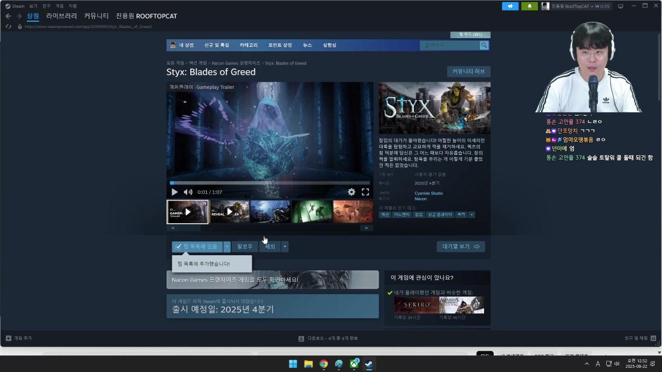Screen dimensions: 662x372
Task: Open the 진용원 ROOFTOPCAT profile tab
Action: (x=146, y=16)
